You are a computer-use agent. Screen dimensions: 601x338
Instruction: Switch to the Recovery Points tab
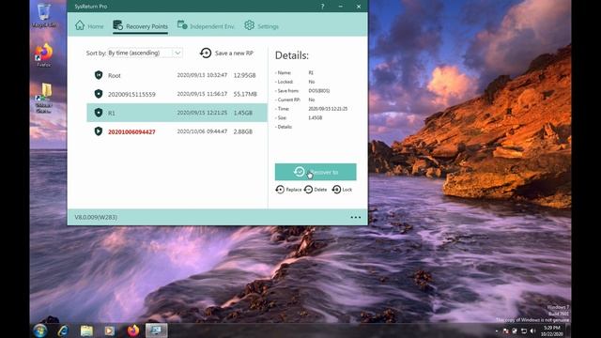(x=140, y=25)
